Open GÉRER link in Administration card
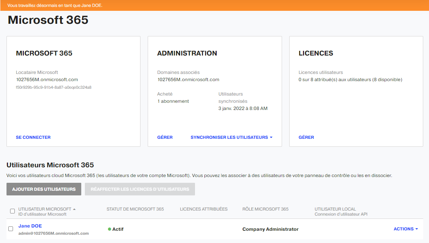The height and width of the screenshot is (243, 429). pos(165,137)
